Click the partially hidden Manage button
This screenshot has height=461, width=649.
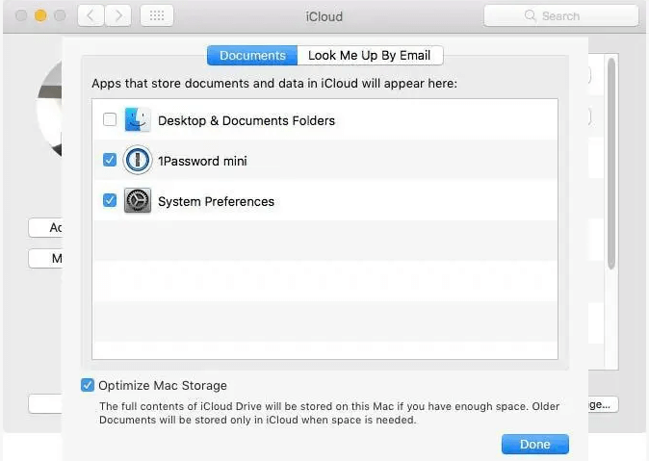[x=604, y=404]
